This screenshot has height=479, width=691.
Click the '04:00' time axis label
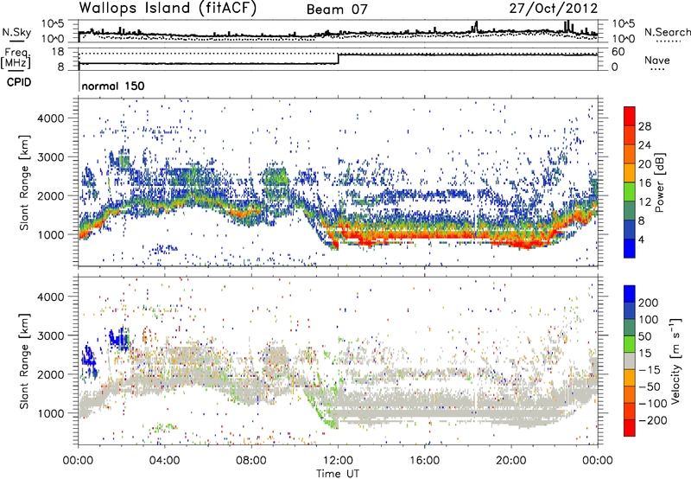165,461
